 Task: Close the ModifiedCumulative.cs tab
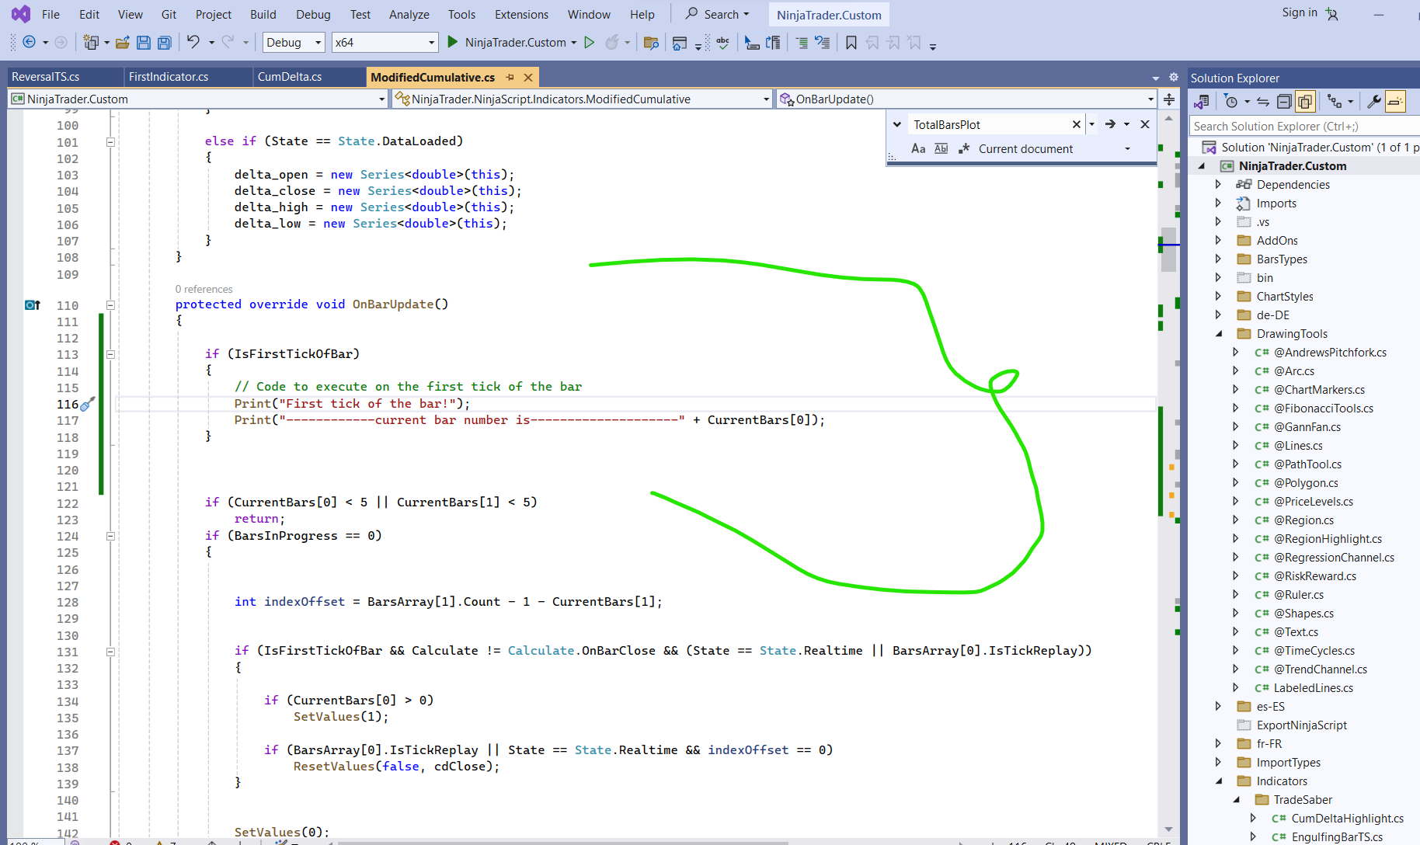tap(528, 78)
